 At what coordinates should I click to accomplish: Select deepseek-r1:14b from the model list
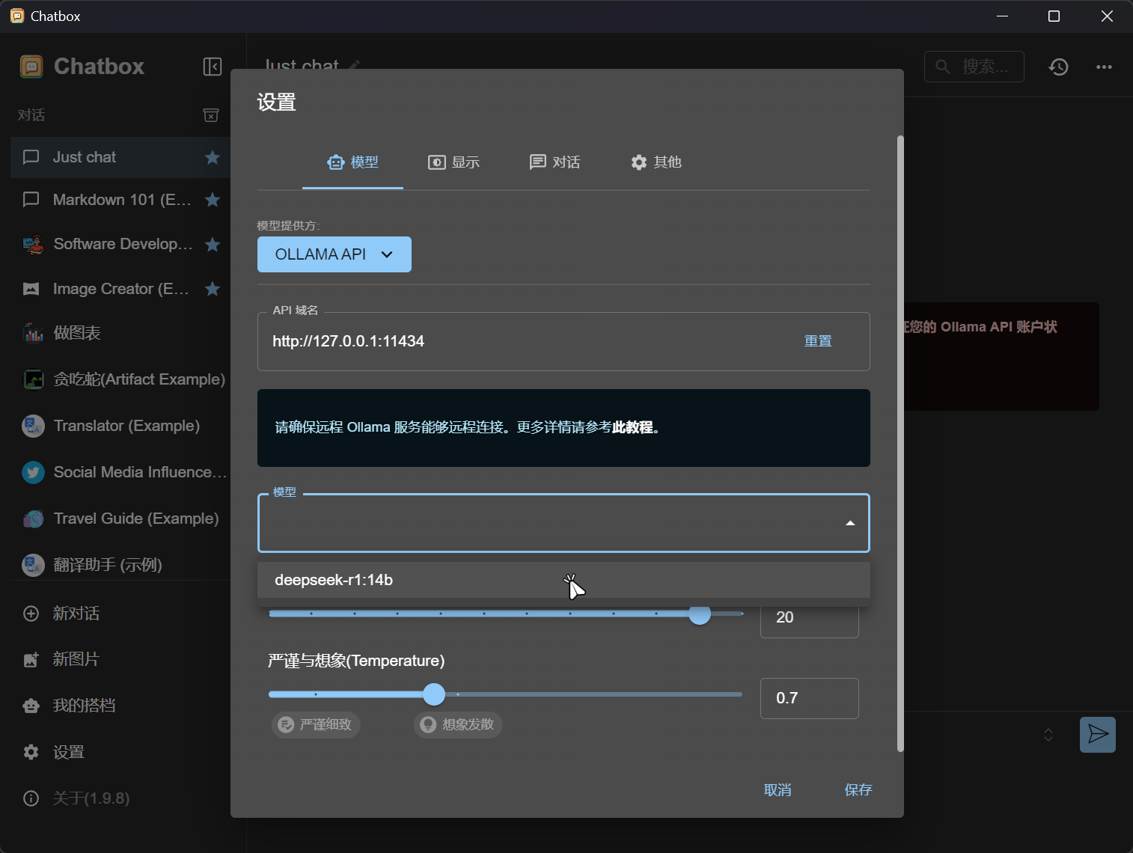[x=564, y=580]
